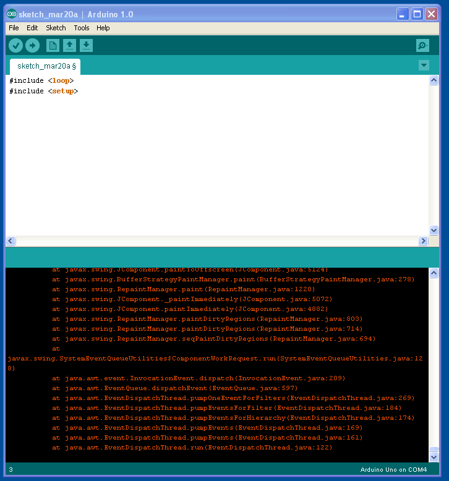Viewport: 449px width, 481px height.
Task: Create a new sketch with New icon
Action: 53,45
